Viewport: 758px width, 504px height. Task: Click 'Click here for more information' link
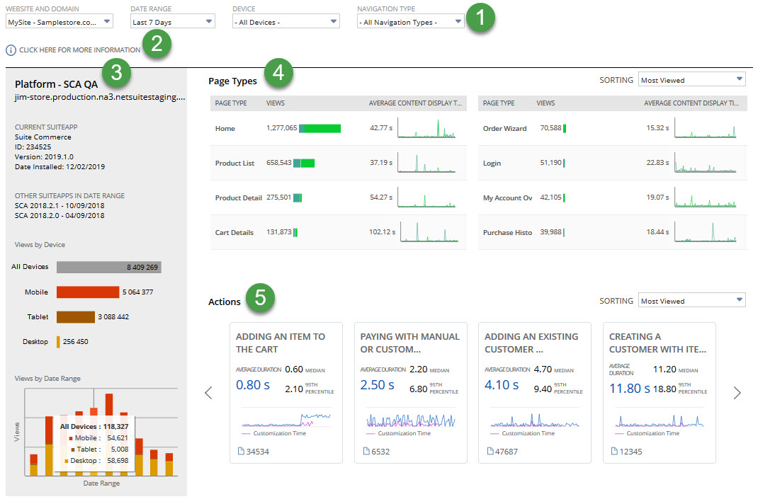80,50
